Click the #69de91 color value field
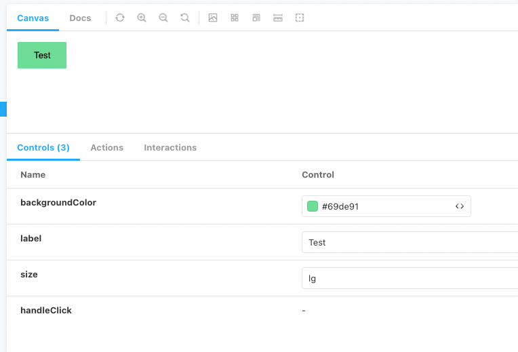This screenshot has width=518, height=352. point(386,206)
